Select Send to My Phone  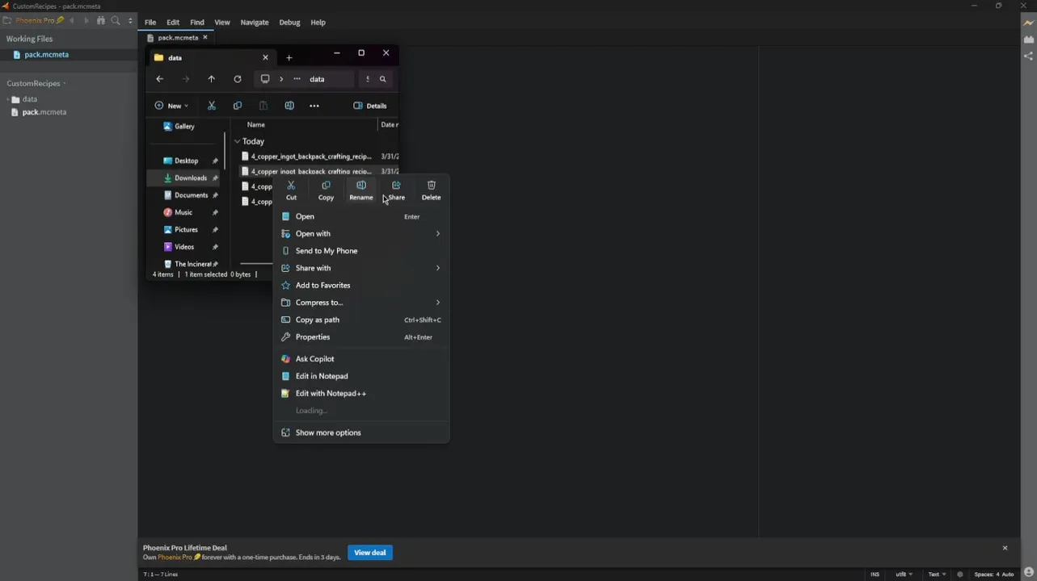click(361, 251)
